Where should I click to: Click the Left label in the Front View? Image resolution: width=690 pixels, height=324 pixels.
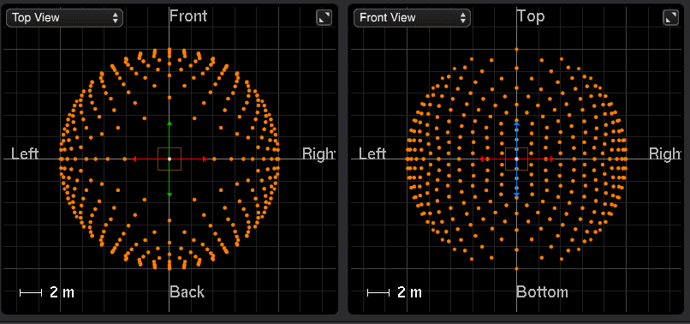tap(372, 153)
